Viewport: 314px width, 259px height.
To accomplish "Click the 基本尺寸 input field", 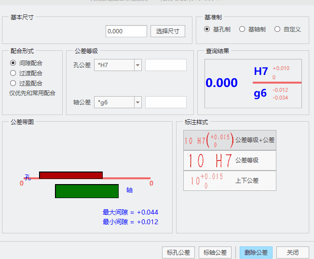I will click(x=126, y=31).
